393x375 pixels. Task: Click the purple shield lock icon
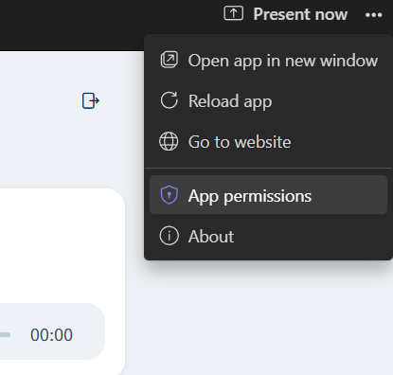pyautogui.click(x=170, y=195)
